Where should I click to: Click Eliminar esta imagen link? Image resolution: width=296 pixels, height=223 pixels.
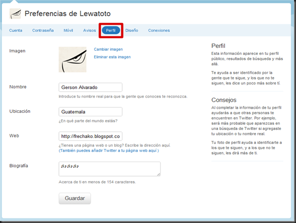click(x=112, y=57)
